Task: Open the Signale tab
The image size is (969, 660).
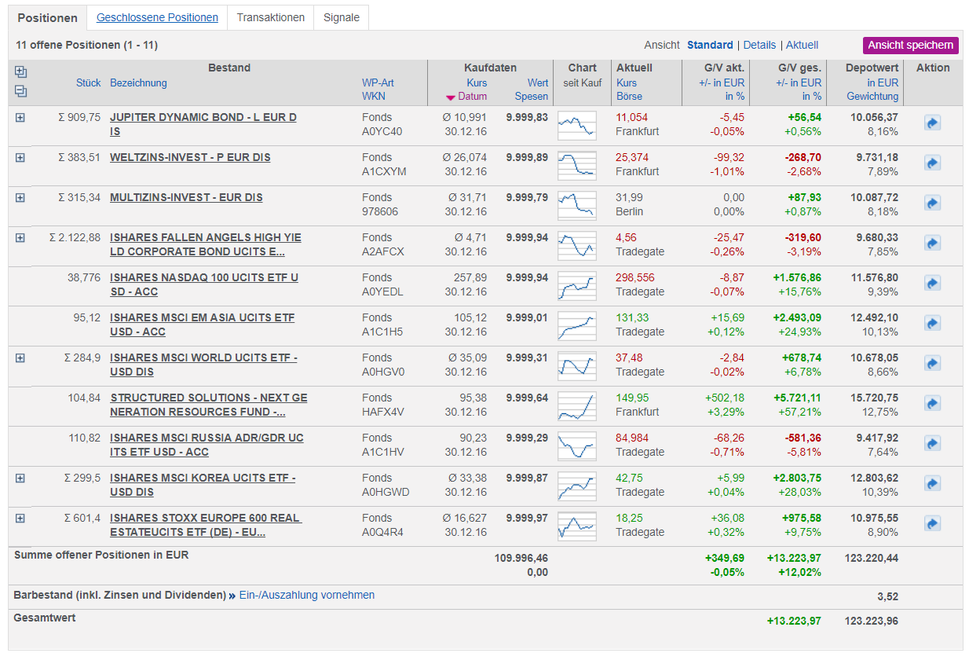Action: click(x=342, y=17)
